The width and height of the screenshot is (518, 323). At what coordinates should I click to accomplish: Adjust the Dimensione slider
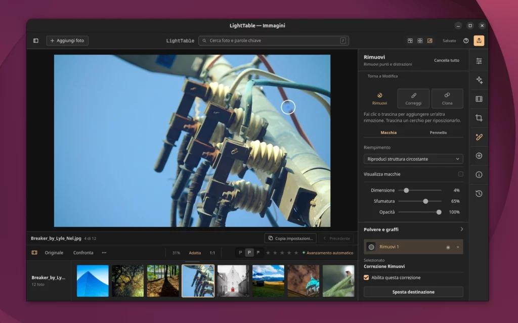click(419, 190)
